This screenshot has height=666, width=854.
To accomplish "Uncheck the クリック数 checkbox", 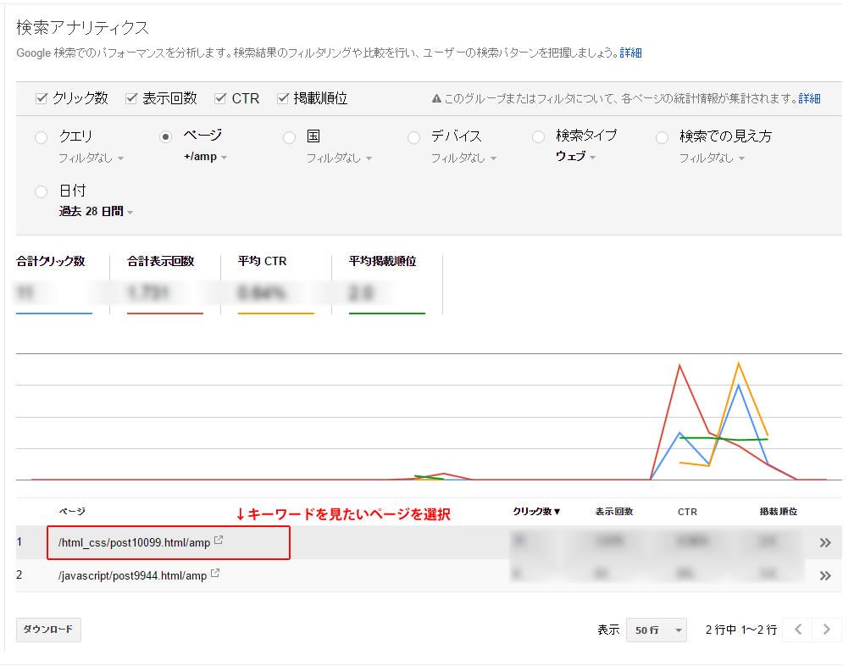I will point(42,98).
